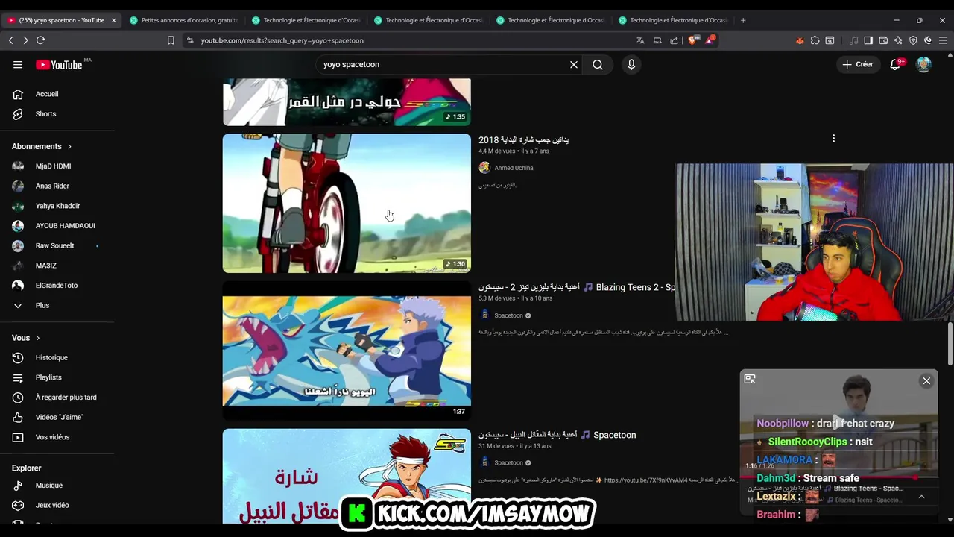The height and width of the screenshot is (537, 954).
Task: Click the share icon in address bar
Action: pos(675,40)
